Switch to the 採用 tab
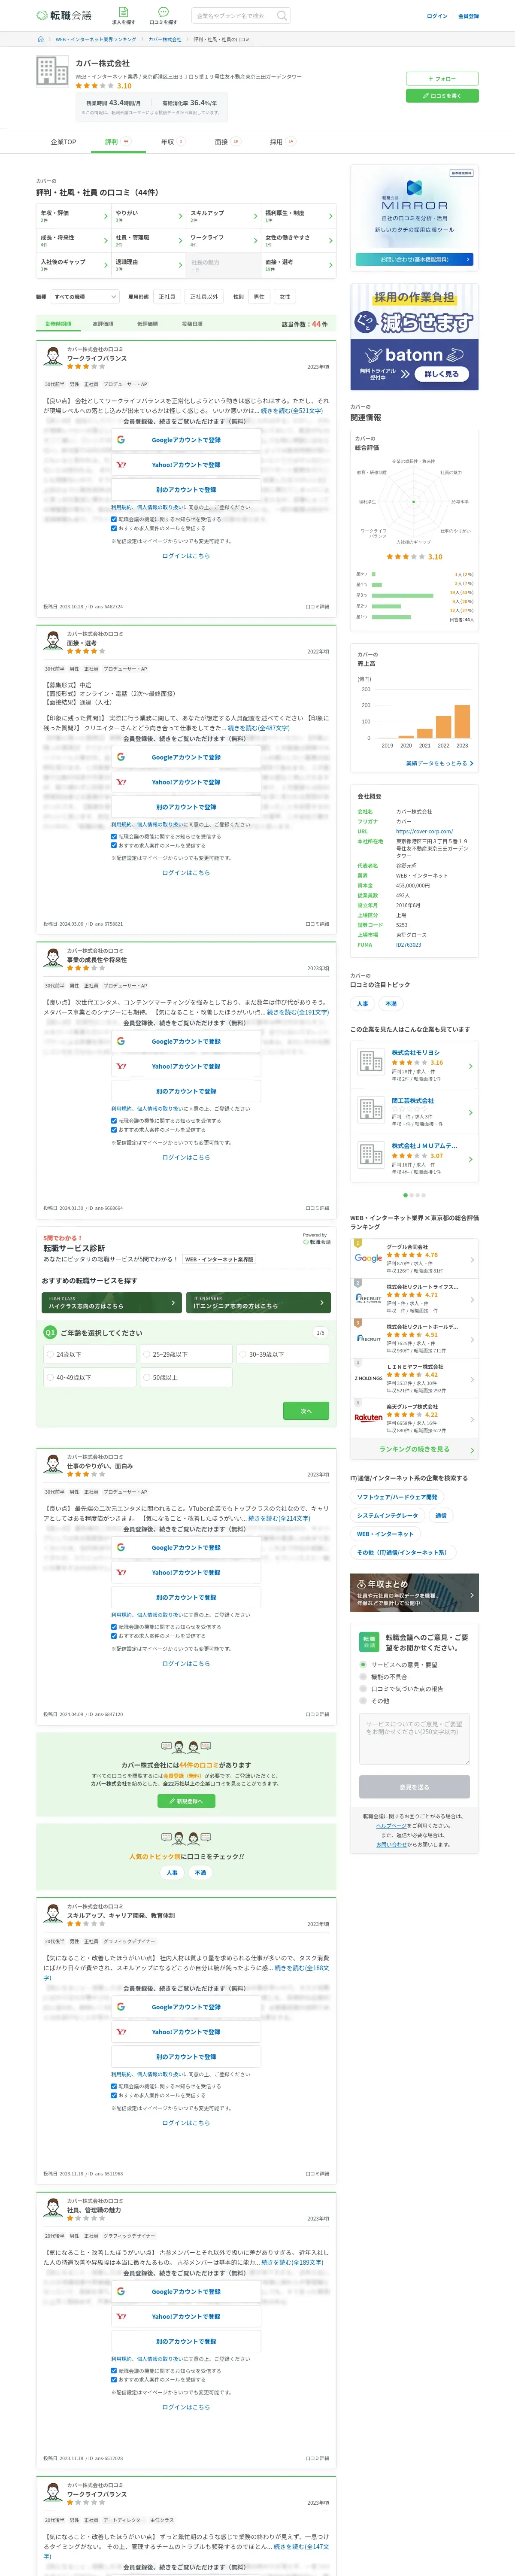Viewport: 515px width, 2576px height. click(282, 142)
